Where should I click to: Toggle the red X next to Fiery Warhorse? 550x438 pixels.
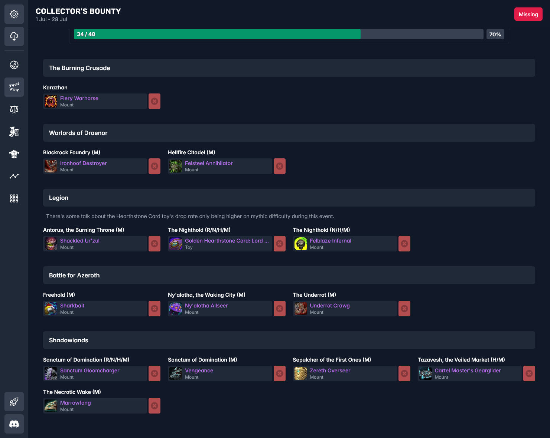[x=154, y=101]
